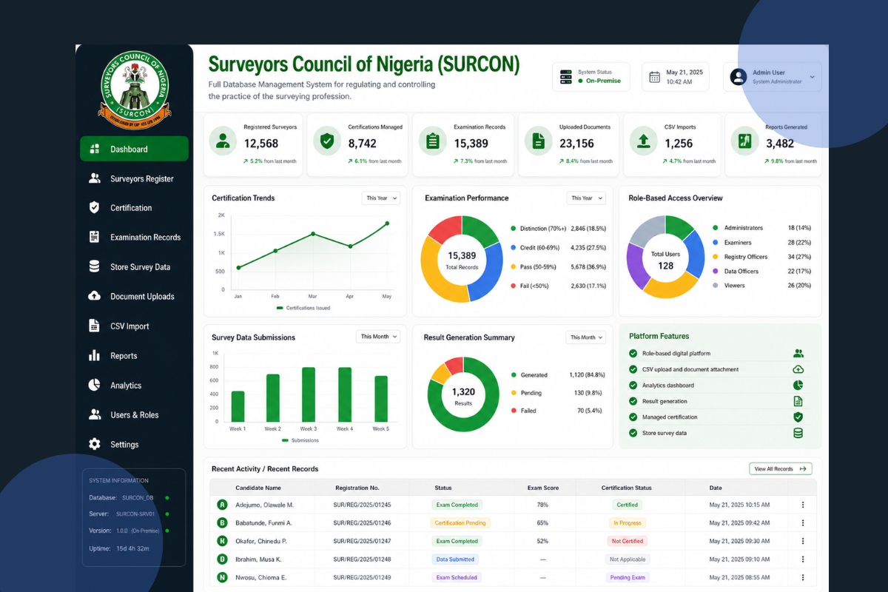Viewport: 888px width, 592px height.
Task: Click the SURCON logo emblem
Action: [134, 90]
